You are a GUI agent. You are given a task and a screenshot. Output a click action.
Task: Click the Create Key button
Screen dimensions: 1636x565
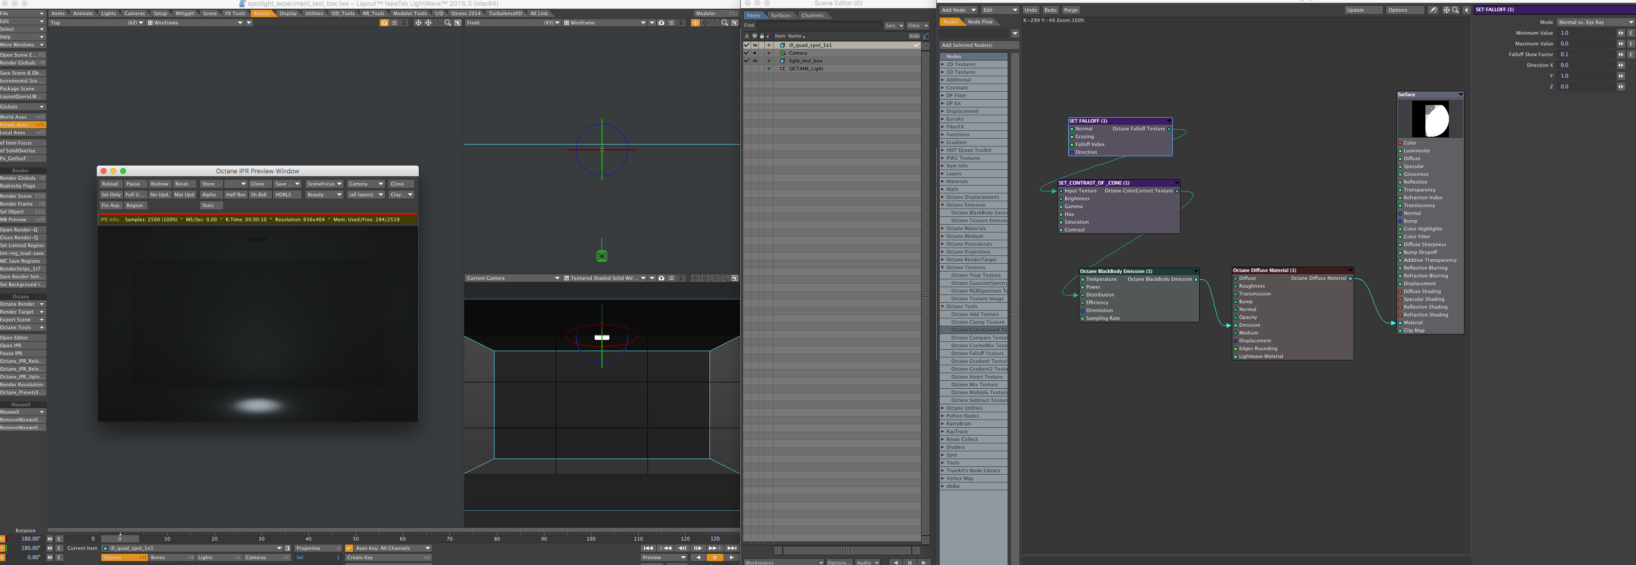tap(387, 557)
